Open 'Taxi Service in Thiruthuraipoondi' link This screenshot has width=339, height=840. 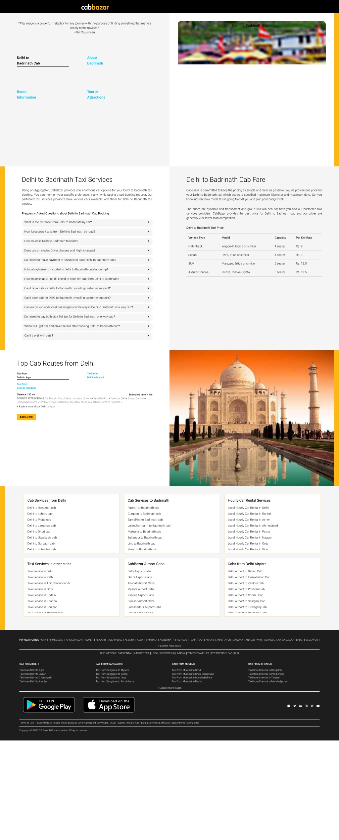[x=49, y=583]
